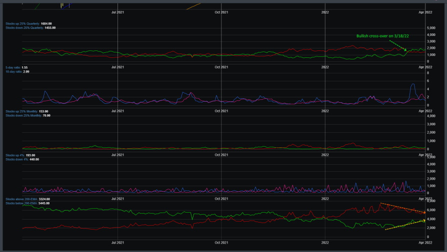The image size is (447, 252).
Task: Click '4,000' on the Monthly panel's value axis
Action: (x=431, y=116)
